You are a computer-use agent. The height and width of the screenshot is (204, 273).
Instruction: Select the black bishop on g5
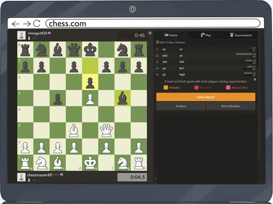click(122, 98)
